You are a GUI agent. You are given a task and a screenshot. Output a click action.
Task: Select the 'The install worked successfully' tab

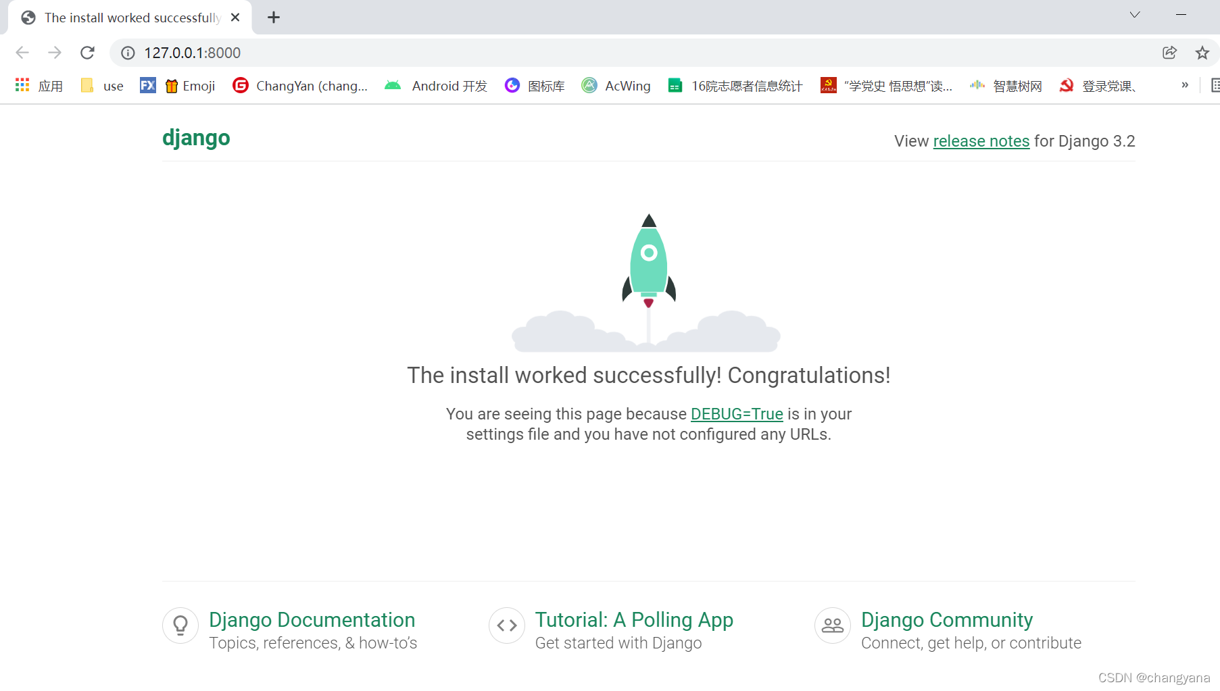[x=130, y=18]
